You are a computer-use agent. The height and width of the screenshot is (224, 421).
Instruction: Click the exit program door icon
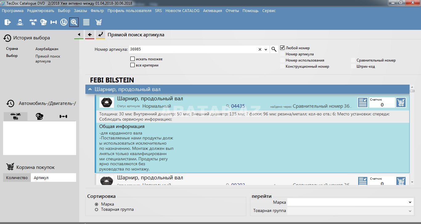pyautogui.click(x=8, y=22)
